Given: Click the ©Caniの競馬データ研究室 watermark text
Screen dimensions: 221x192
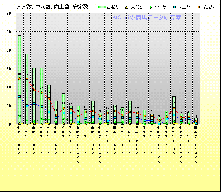Looking at the screenshot, I should [147, 18].
